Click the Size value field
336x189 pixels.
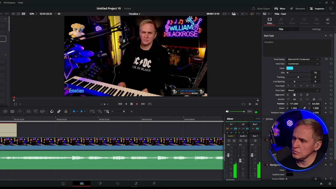coord(315,73)
